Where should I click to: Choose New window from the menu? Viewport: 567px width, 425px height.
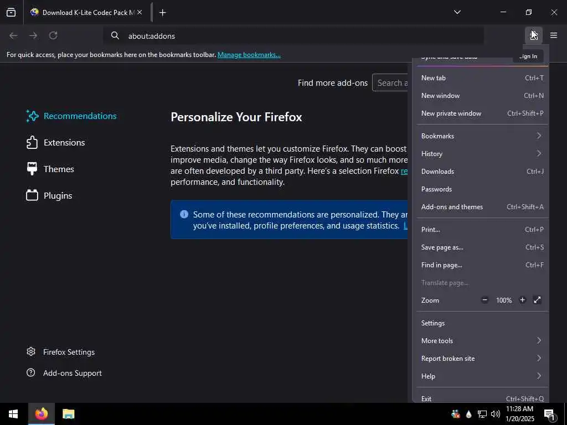[x=482, y=96]
